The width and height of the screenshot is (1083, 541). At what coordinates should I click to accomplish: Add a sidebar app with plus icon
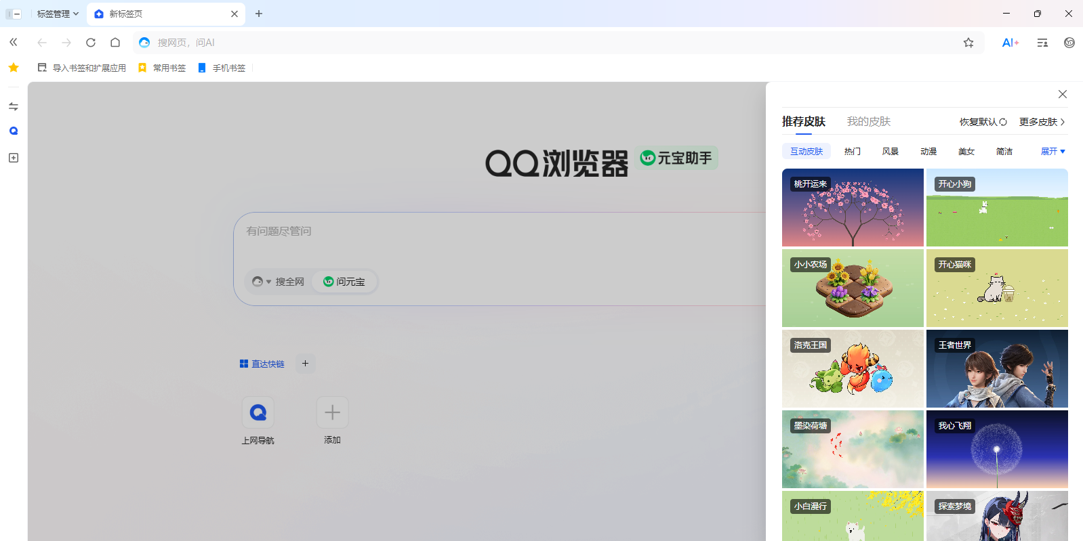(x=14, y=158)
